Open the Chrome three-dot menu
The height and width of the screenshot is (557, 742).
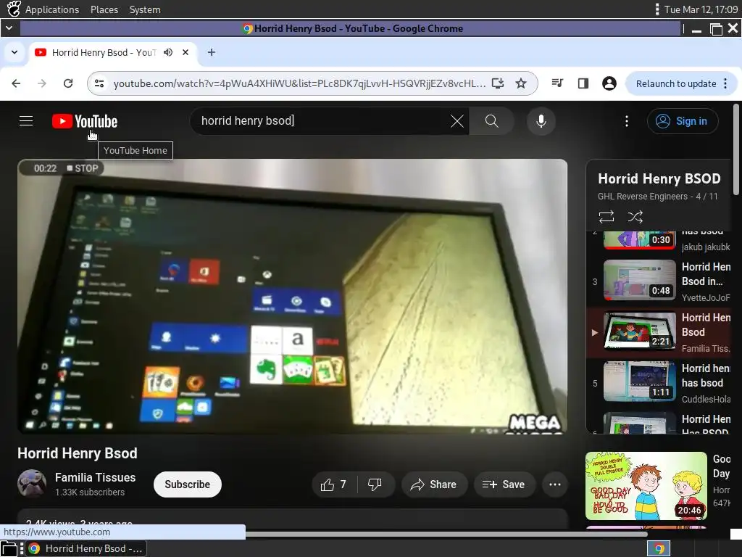[x=725, y=84]
